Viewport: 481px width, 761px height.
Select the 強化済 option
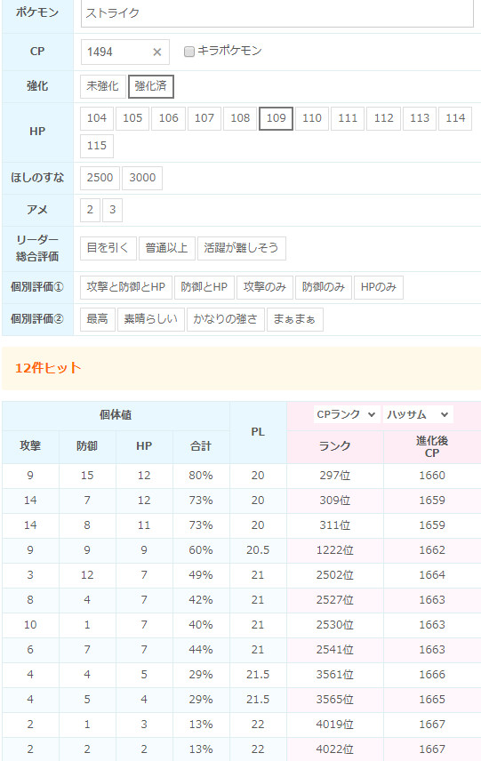(x=150, y=86)
